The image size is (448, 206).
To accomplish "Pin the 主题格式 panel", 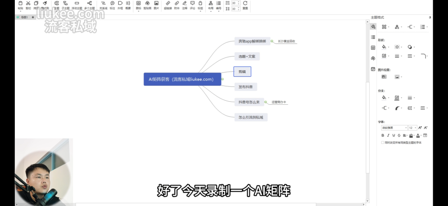I will (x=430, y=17).
